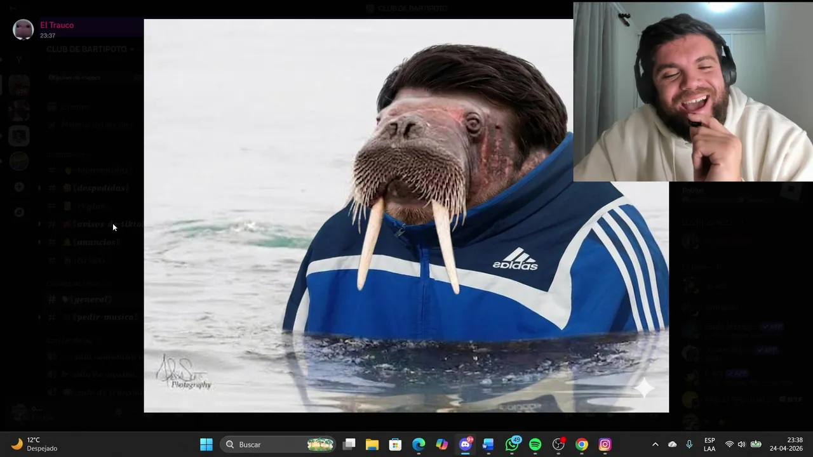
Task: Open Microsoft Word from the taskbar
Action: click(x=488, y=444)
